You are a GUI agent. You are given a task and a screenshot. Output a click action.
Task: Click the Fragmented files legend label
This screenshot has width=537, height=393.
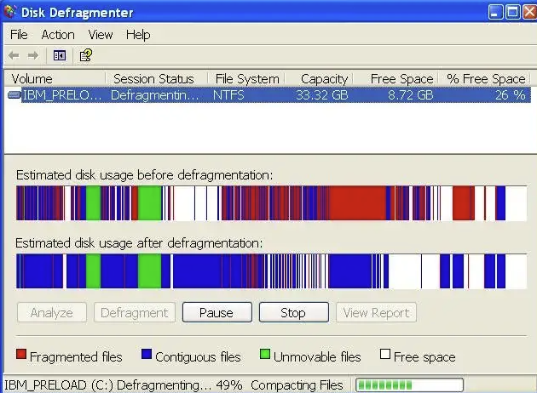(76, 356)
